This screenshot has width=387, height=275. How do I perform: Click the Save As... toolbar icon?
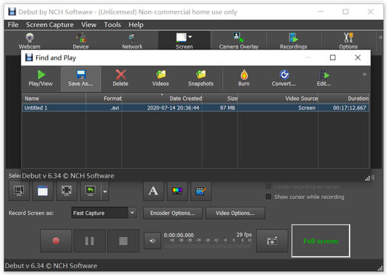pyautogui.click(x=81, y=79)
